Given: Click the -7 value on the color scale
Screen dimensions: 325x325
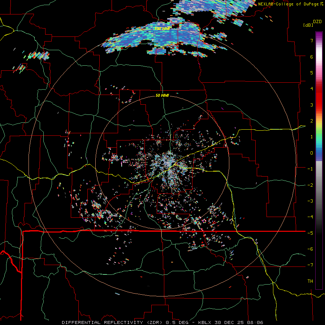Looking at the screenshot, I should point(310,265).
